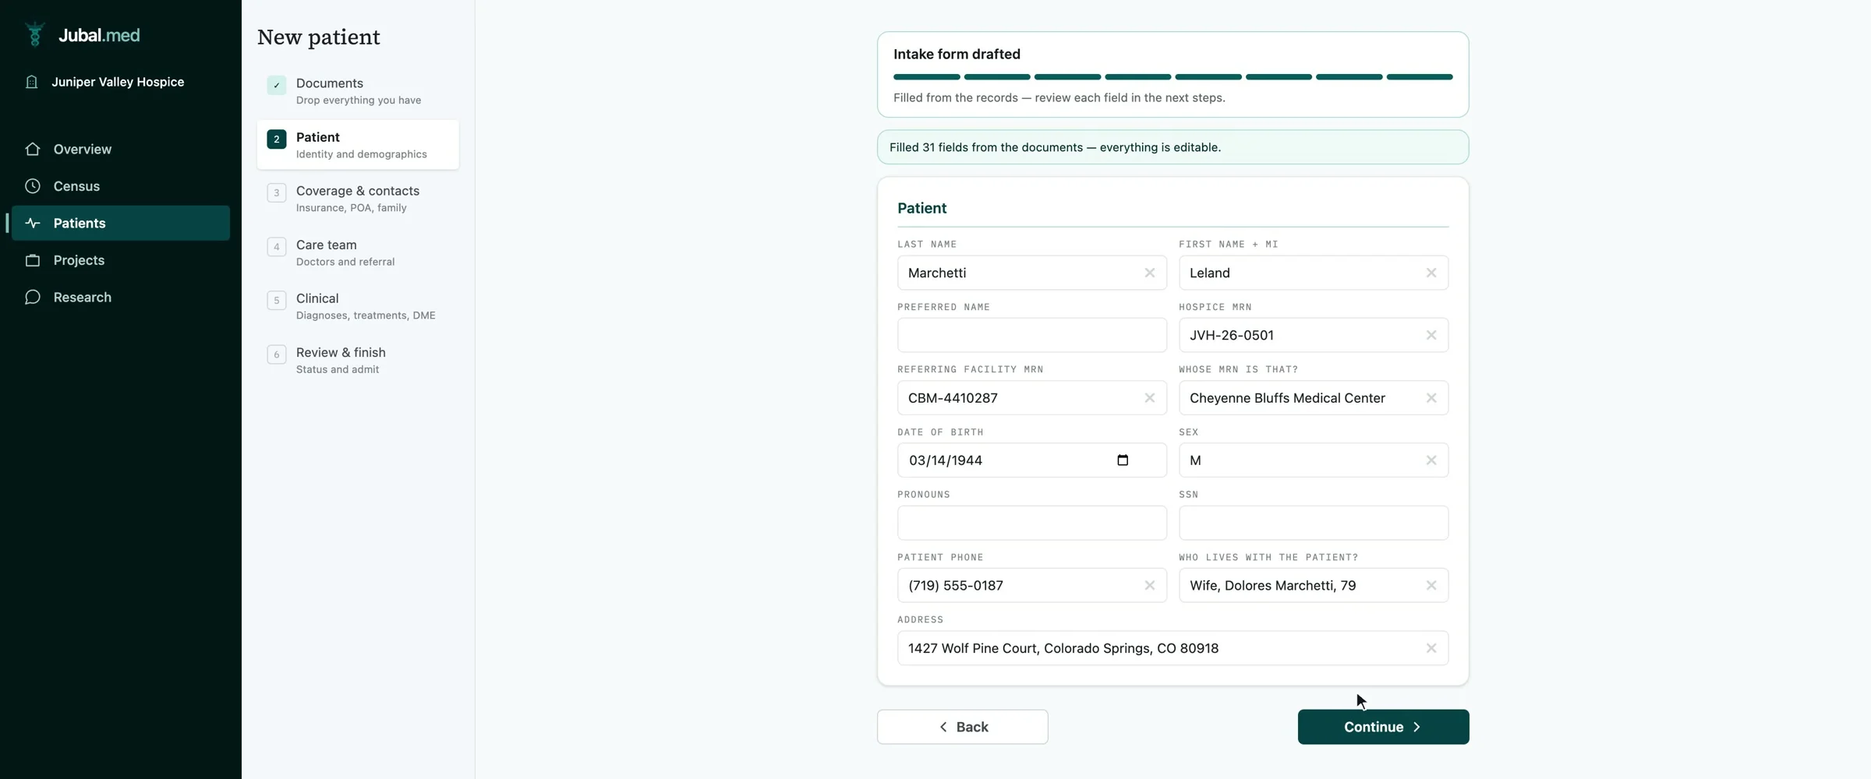Click the Census clock icon
The width and height of the screenshot is (1871, 779).
coord(32,186)
